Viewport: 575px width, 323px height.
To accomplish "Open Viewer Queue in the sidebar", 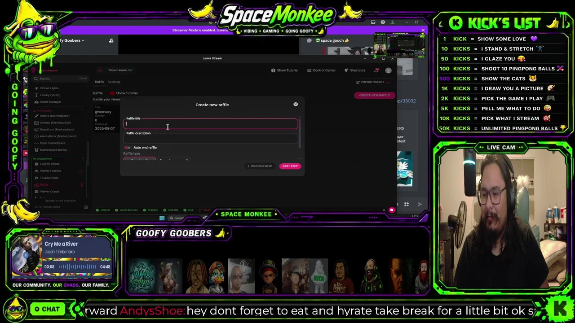I will pos(49,192).
